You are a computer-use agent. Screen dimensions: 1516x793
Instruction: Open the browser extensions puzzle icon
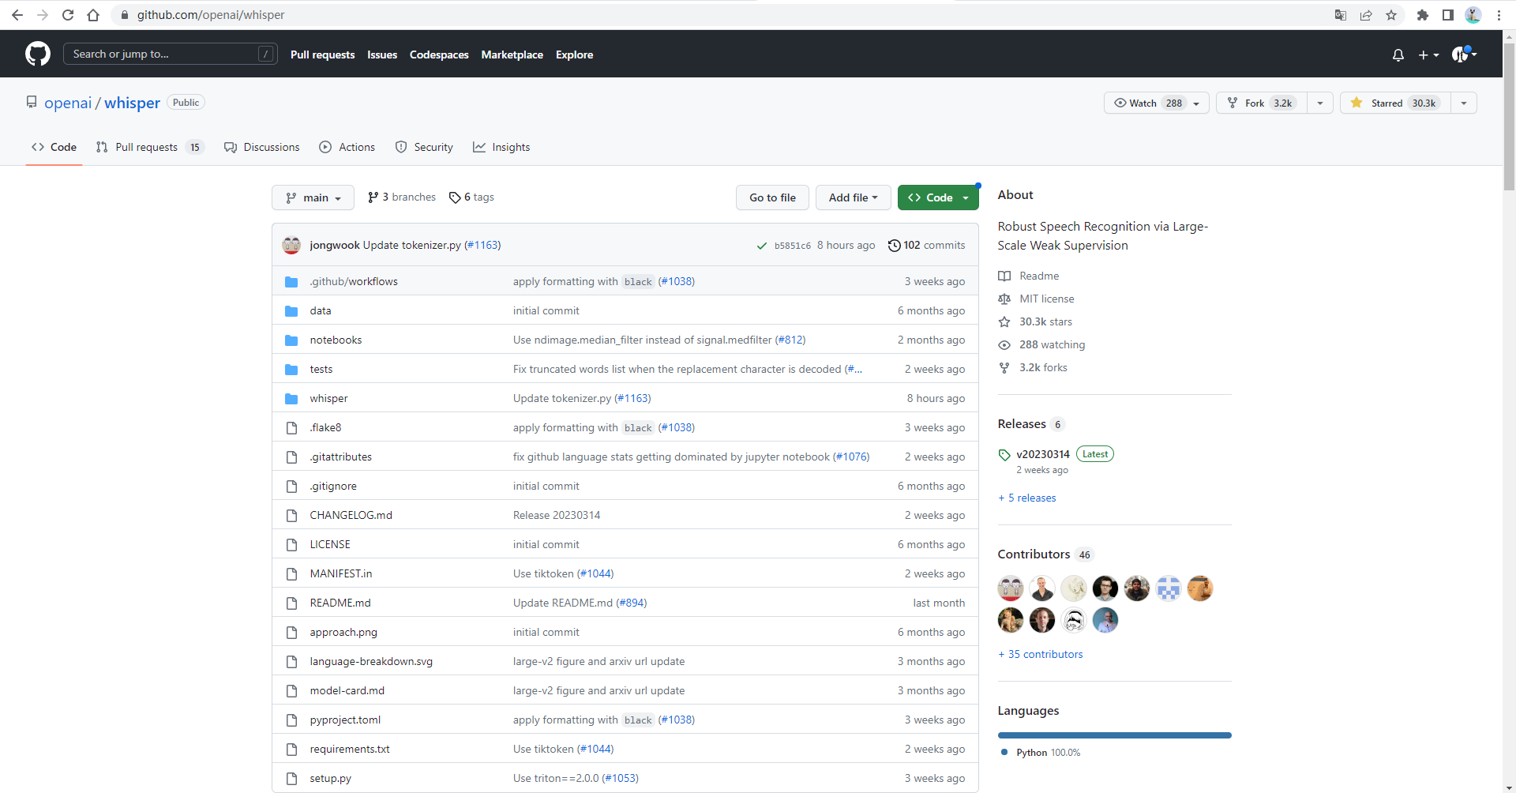click(x=1423, y=15)
